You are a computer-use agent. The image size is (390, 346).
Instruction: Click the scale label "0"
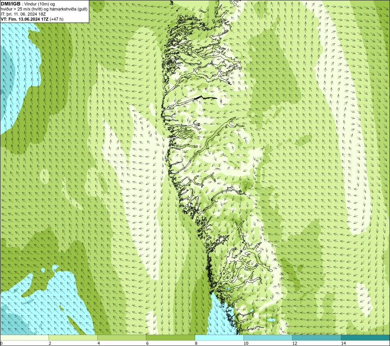[1, 343]
